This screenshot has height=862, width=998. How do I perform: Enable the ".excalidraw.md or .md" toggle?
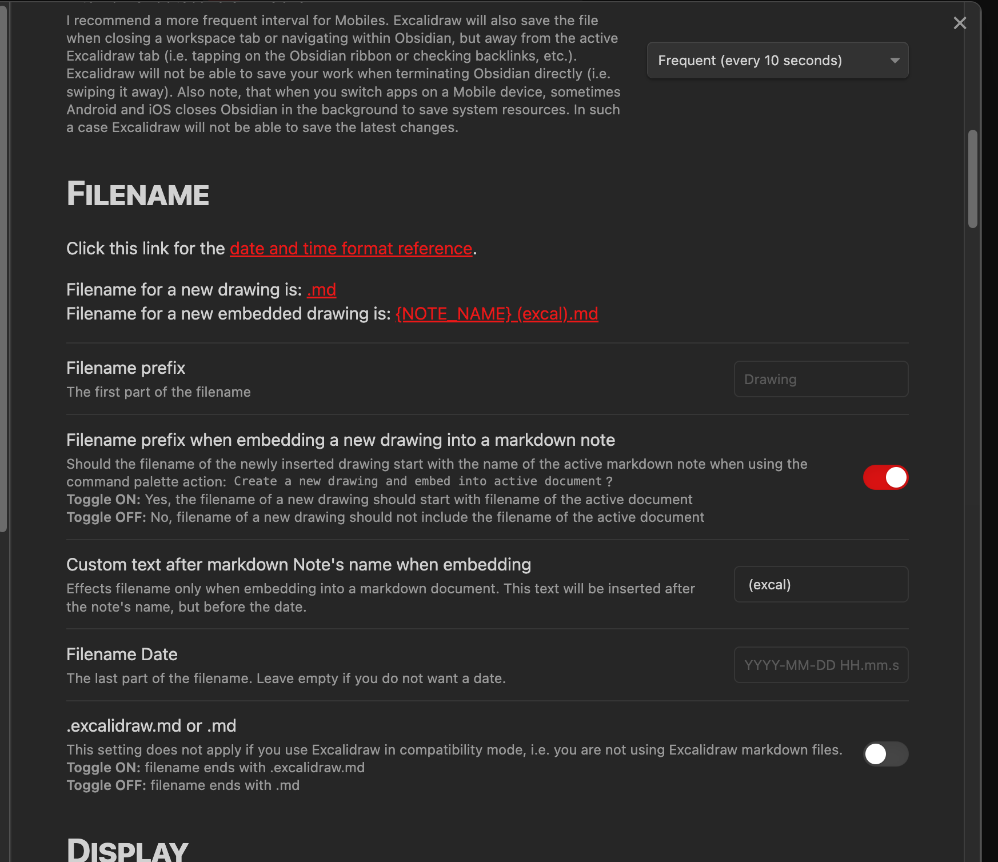pyautogui.click(x=885, y=754)
